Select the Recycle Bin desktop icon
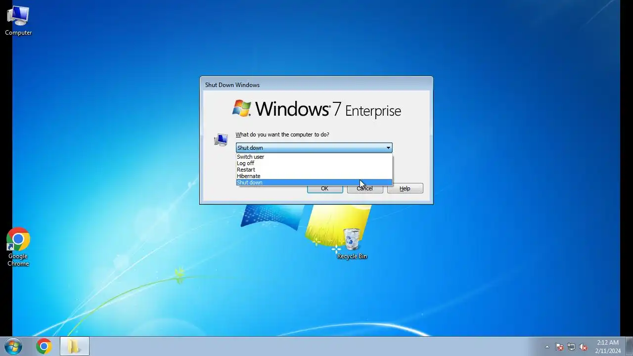633x356 pixels. point(352,244)
